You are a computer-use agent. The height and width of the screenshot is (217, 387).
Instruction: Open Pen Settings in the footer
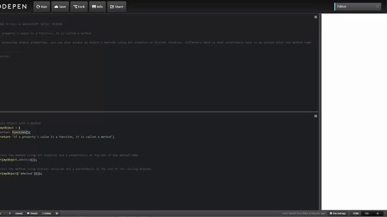coord(338,213)
